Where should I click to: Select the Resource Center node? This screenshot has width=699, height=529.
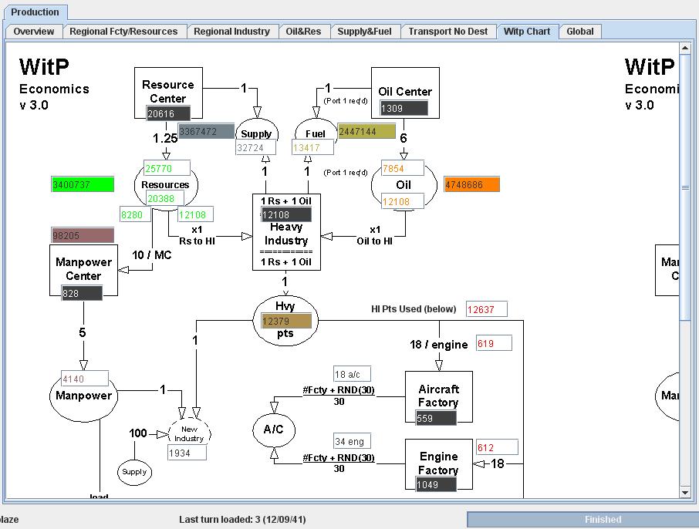point(167,91)
